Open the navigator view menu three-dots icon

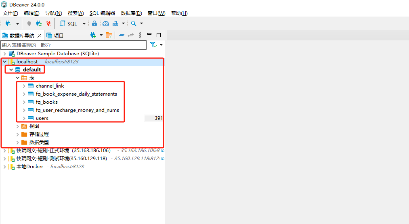click(140, 35)
